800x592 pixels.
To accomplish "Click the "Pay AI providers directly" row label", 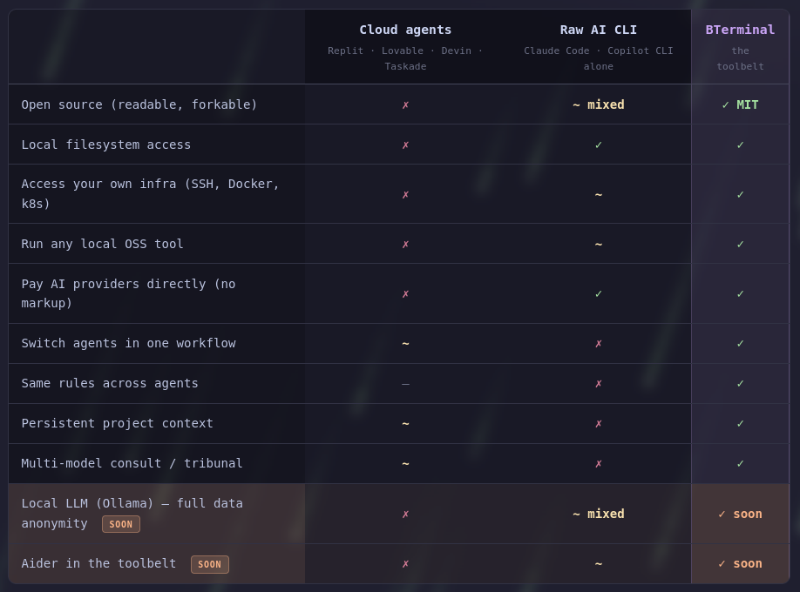I will 128,293.
